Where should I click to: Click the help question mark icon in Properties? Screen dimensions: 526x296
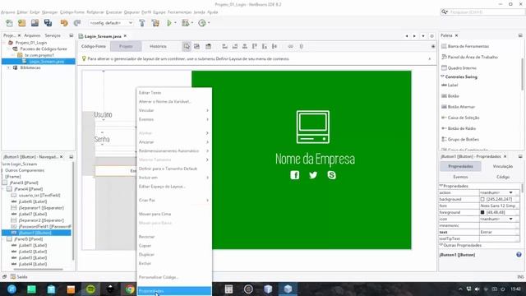[x=519, y=255]
